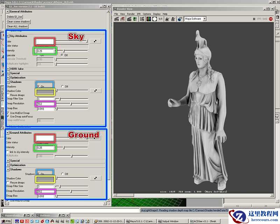This screenshot has height=224, width=280.
Task: Click the keep image icon in Render View
Action: pos(167,19)
